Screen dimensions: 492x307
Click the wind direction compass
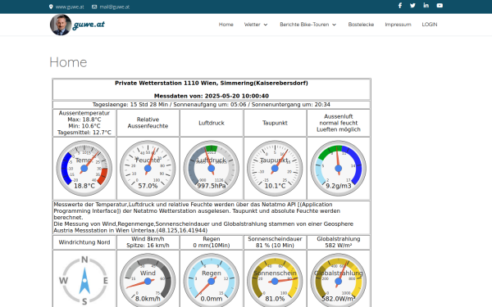click(84, 280)
